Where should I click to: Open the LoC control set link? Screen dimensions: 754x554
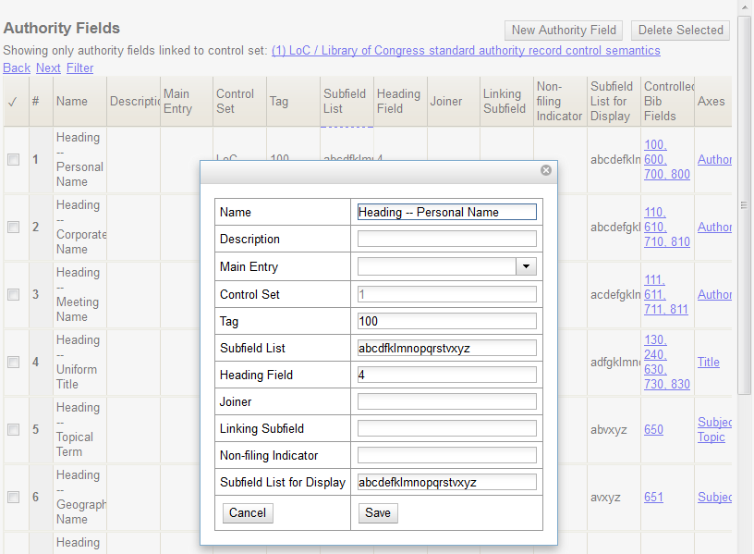[x=466, y=51]
